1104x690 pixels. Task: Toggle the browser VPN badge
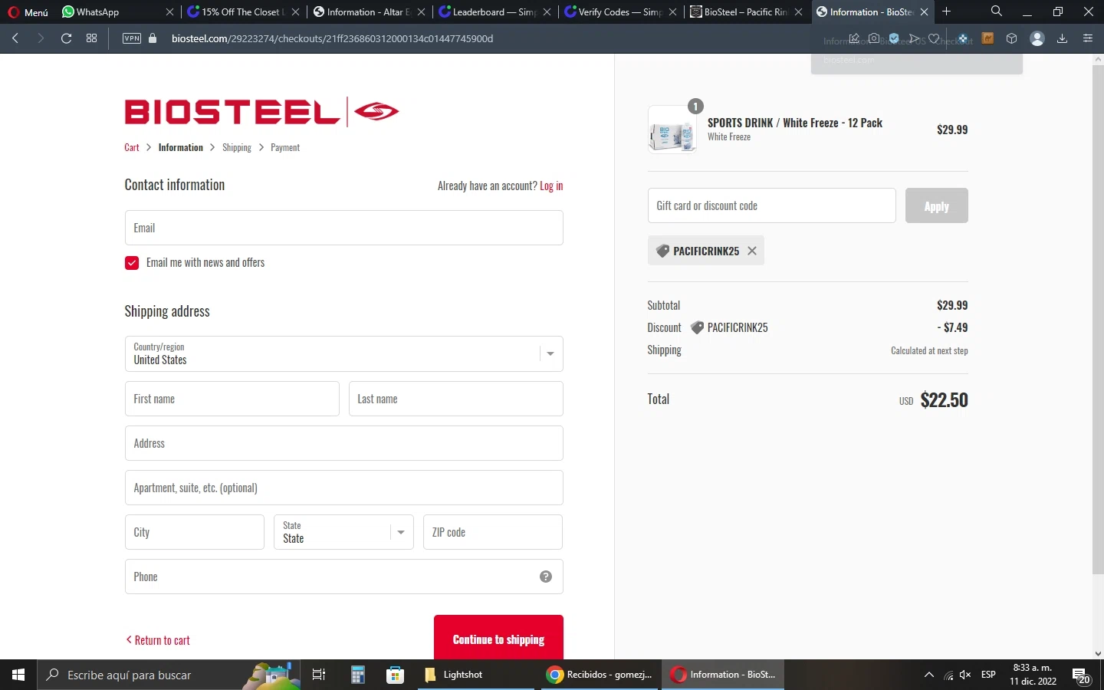pos(132,38)
